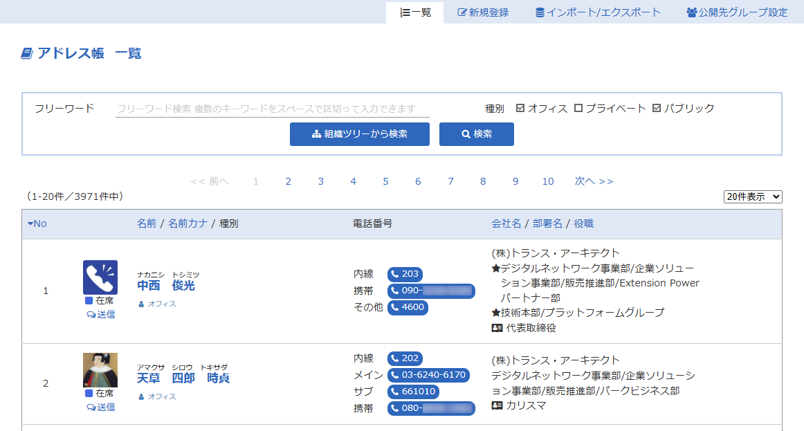Screen dimensions: 804x431
Task: Call the 4600 other number badge
Action: (408, 307)
